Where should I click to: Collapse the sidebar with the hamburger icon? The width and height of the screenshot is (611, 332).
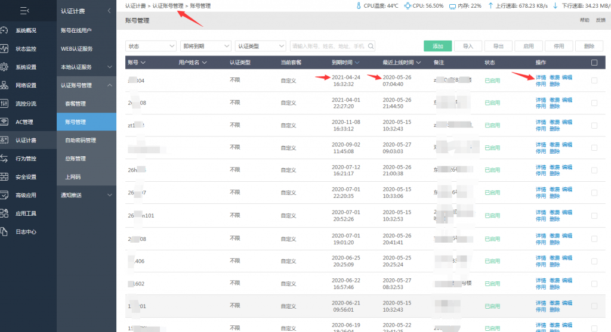pos(24,11)
